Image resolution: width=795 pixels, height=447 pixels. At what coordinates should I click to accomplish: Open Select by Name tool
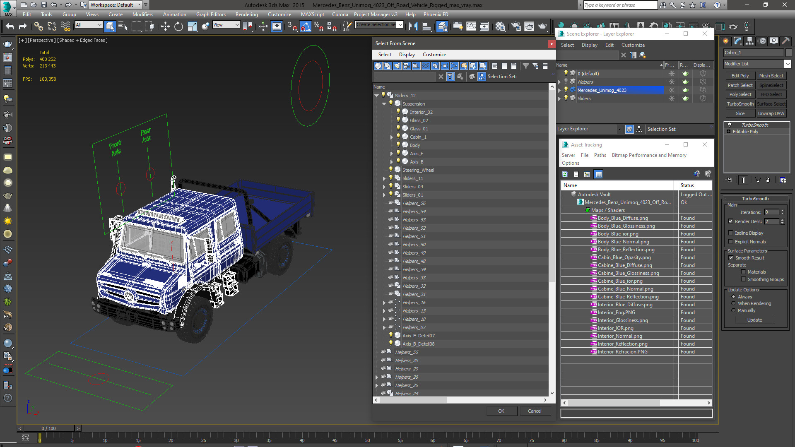(123, 26)
